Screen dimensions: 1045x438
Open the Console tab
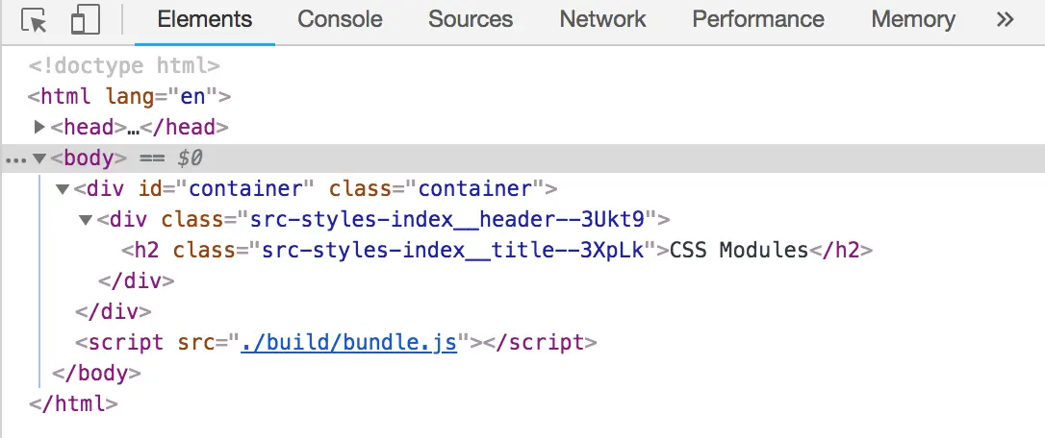click(x=340, y=19)
